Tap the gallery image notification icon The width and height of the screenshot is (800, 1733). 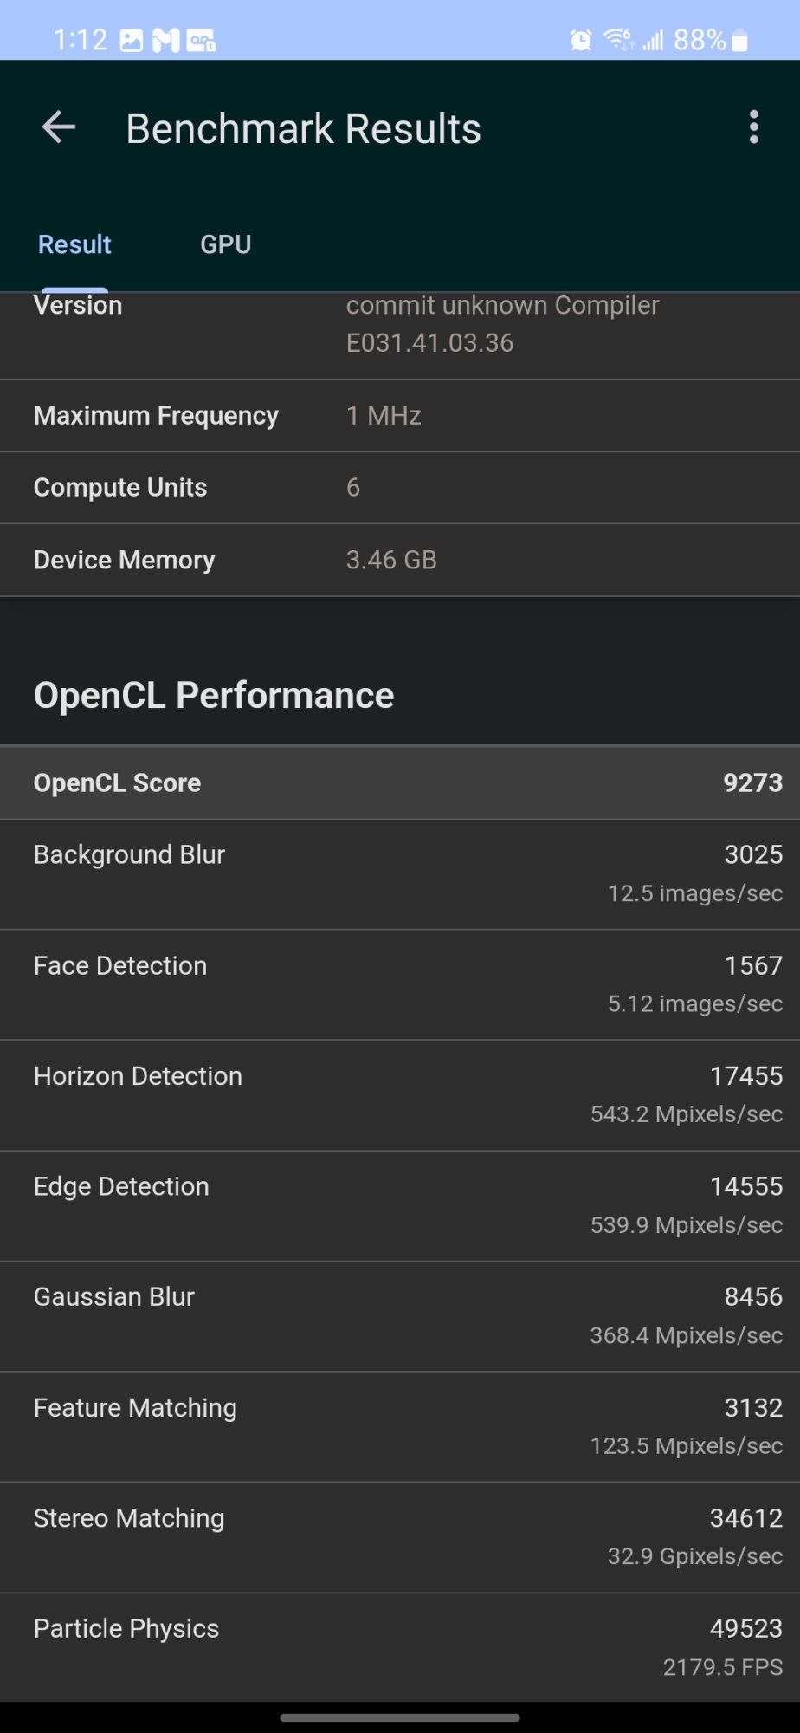[x=132, y=40]
